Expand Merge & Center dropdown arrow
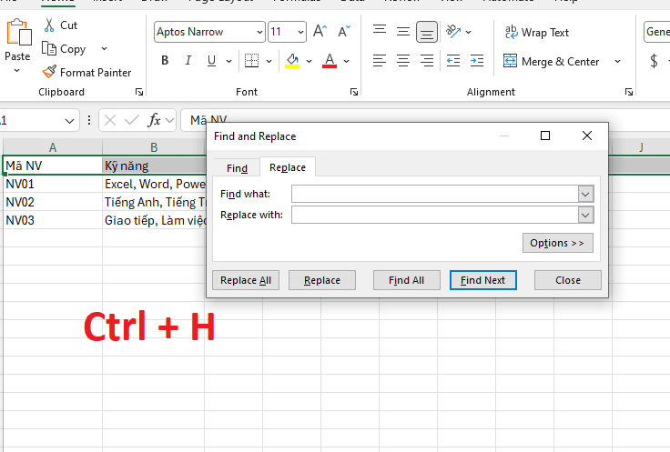Image resolution: width=670 pixels, height=452 pixels. click(x=617, y=62)
